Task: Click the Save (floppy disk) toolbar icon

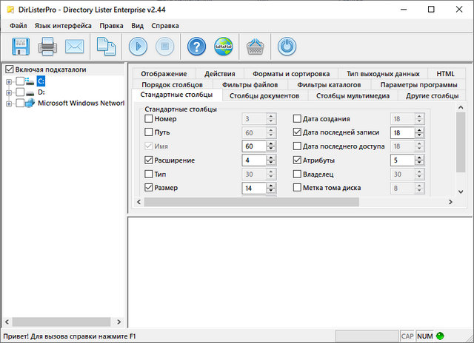Action: (19, 47)
